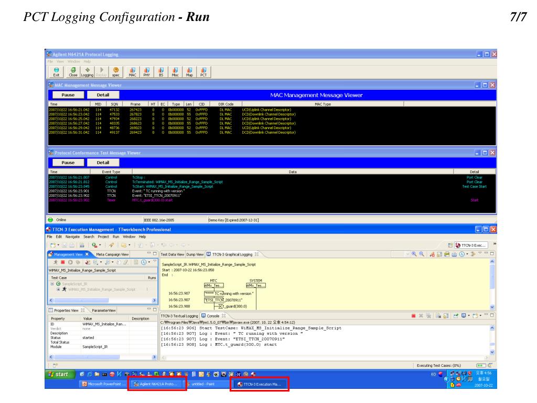The height and width of the screenshot is (403, 537).
Task: Open the PCT viewer toolbar icon
Action: pos(203,71)
